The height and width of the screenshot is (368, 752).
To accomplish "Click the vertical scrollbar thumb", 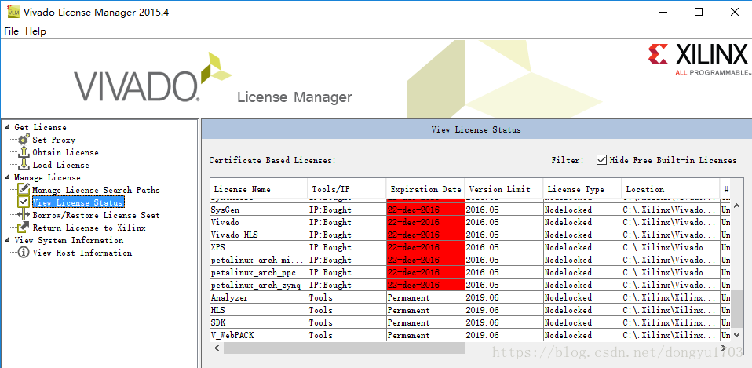I will click(x=736, y=308).
